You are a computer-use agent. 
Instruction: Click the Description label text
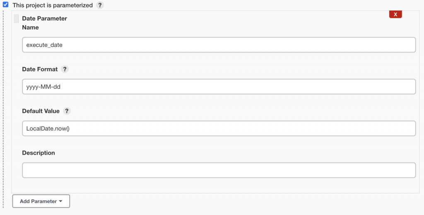39,153
